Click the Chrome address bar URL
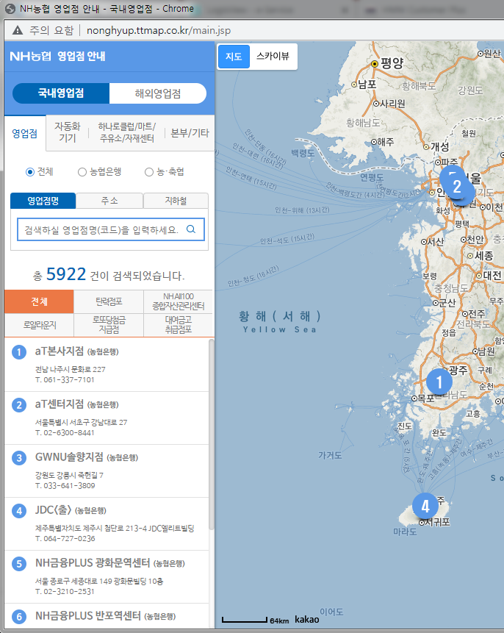 click(159, 30)
